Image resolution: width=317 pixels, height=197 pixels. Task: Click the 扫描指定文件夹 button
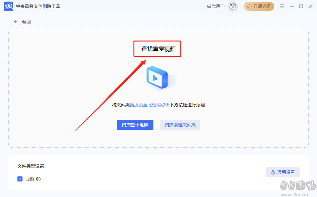[180, 125]
